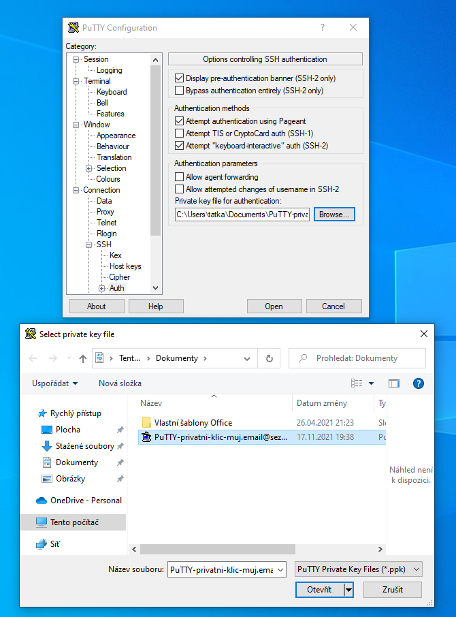Open the file type filter dropdown
The height and width of the screenshot is (617, 456).
point(359,569)
